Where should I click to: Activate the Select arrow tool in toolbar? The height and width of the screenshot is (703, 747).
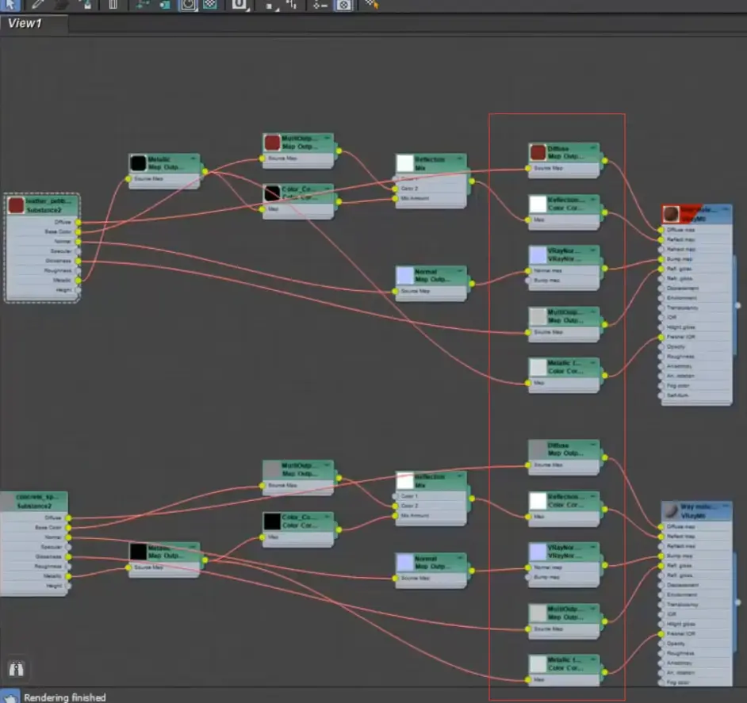pyautogui.click(x=10, y=5)
